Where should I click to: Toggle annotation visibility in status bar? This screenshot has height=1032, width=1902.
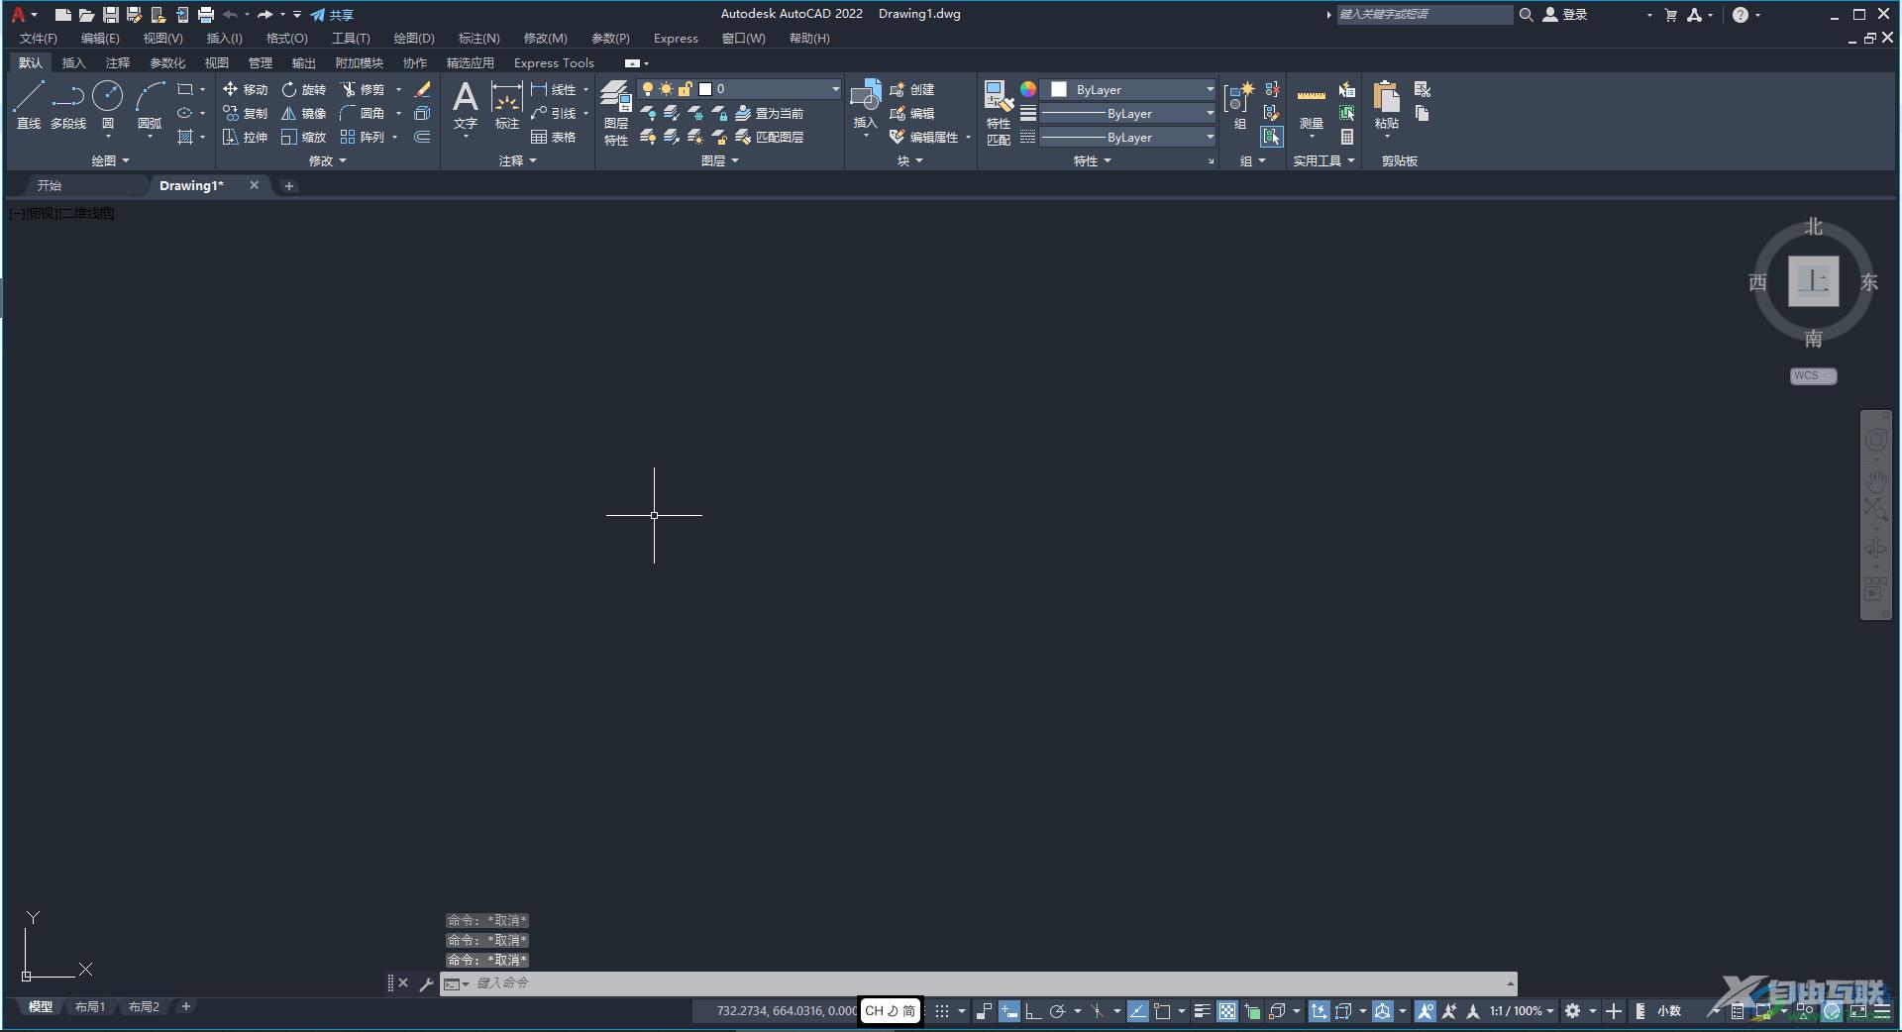1426,1011
